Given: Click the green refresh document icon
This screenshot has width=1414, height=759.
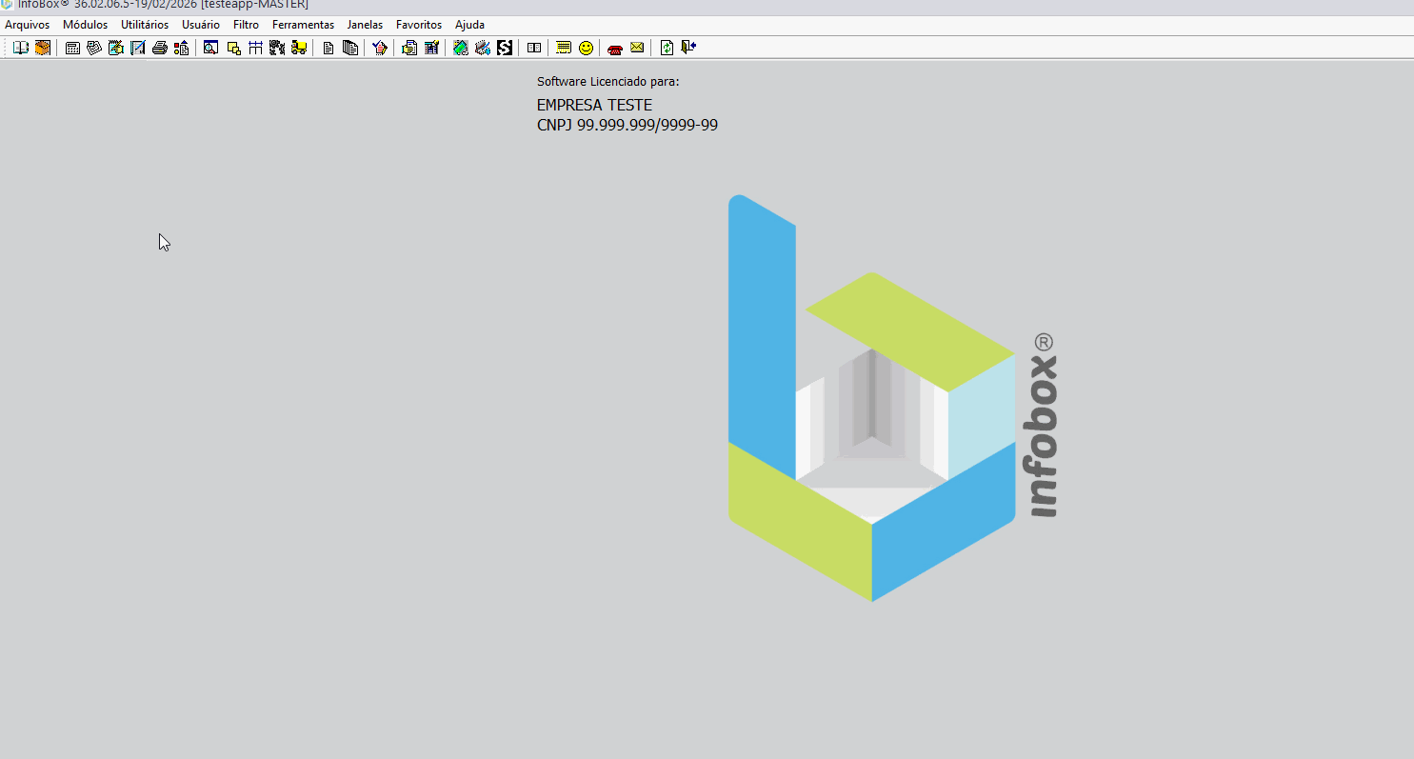Looking at the screenshot, I should point(667,48).
